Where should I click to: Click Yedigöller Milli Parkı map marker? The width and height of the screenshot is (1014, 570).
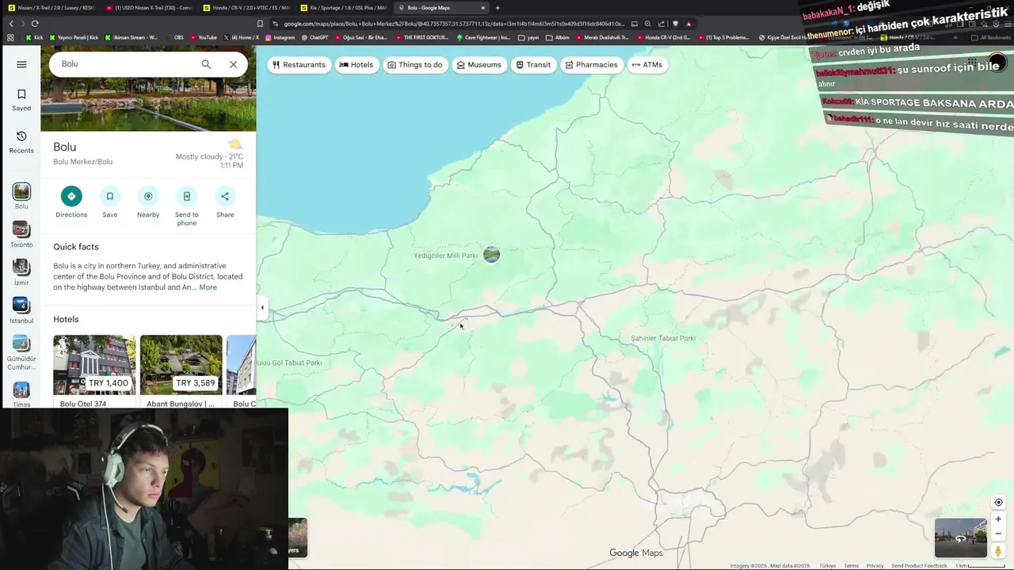tap(491, 254)
